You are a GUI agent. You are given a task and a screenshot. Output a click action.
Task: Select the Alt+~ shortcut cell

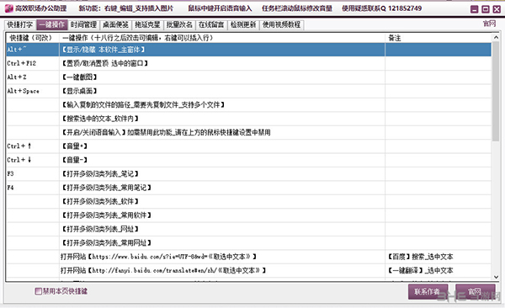coord(32,50)
